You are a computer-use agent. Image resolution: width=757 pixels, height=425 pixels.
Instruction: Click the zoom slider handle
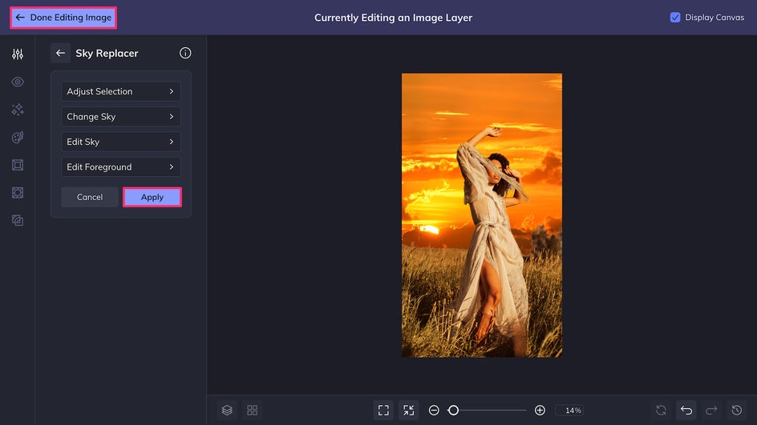453,410
